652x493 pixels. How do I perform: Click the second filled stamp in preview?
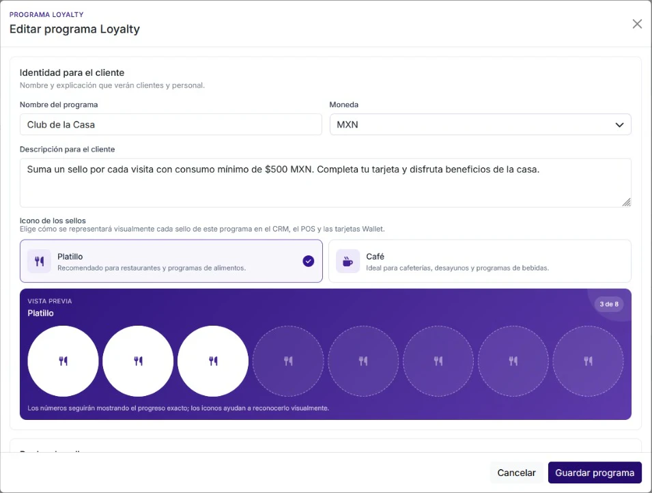tap(138, 361)
